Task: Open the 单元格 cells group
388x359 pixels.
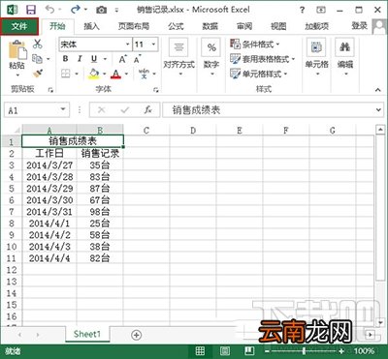Action: tap(316, 58)
